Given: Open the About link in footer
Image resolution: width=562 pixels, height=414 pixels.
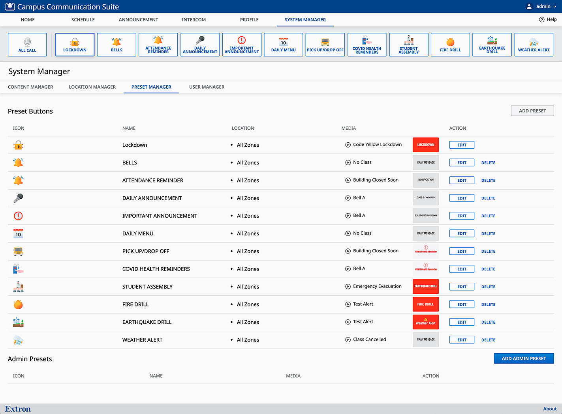Looking at the screenshot, I should (550, 409).
